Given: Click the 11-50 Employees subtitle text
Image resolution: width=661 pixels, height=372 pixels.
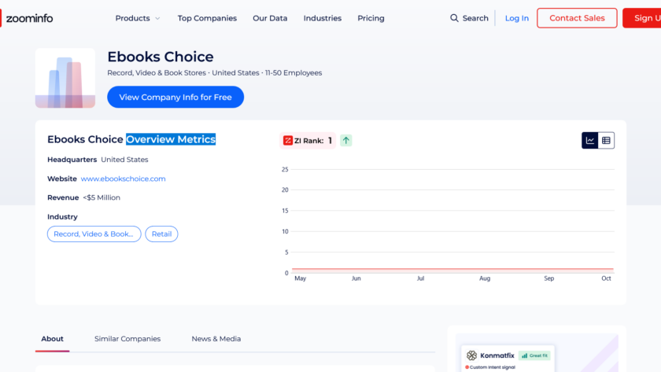Looking at the screenshot, I should point(294,73).
